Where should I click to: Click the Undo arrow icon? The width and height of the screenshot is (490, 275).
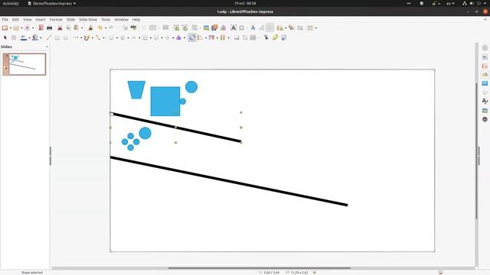point(100,27)
